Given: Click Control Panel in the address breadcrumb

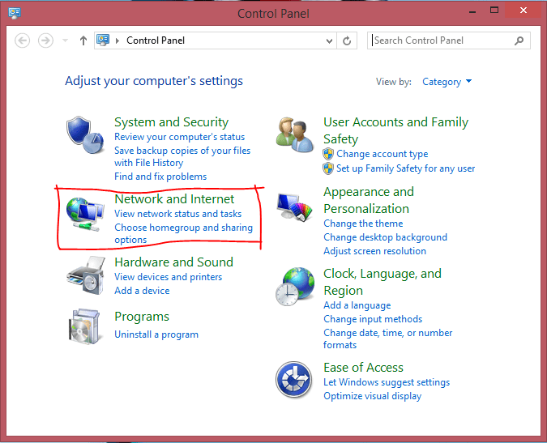Looking at the screenshot, I should [x=156, y=40].
